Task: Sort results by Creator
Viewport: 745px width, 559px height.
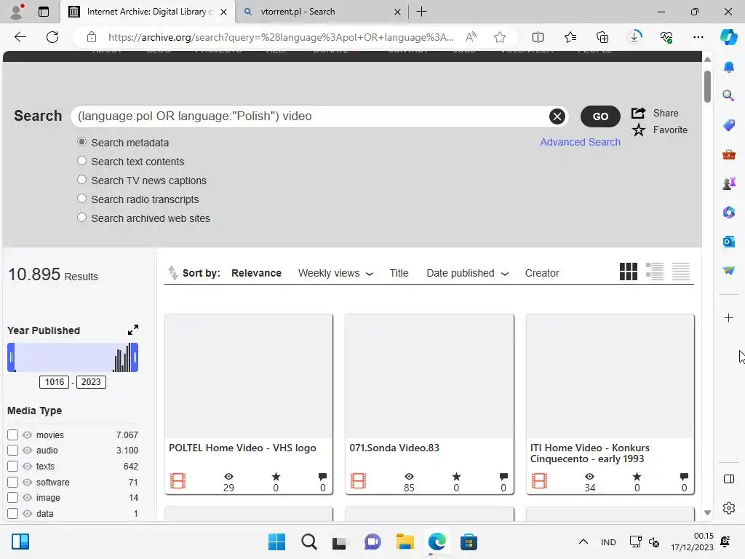Action: [x=541, y=273]
